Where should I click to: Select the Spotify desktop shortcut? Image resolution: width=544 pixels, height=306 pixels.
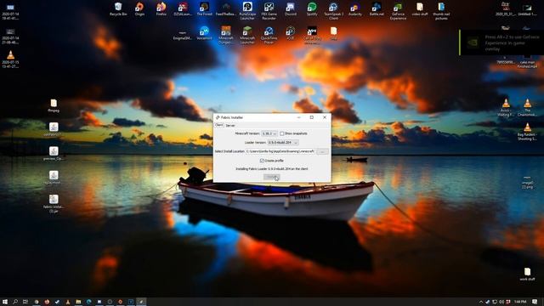tap(312, 9)
